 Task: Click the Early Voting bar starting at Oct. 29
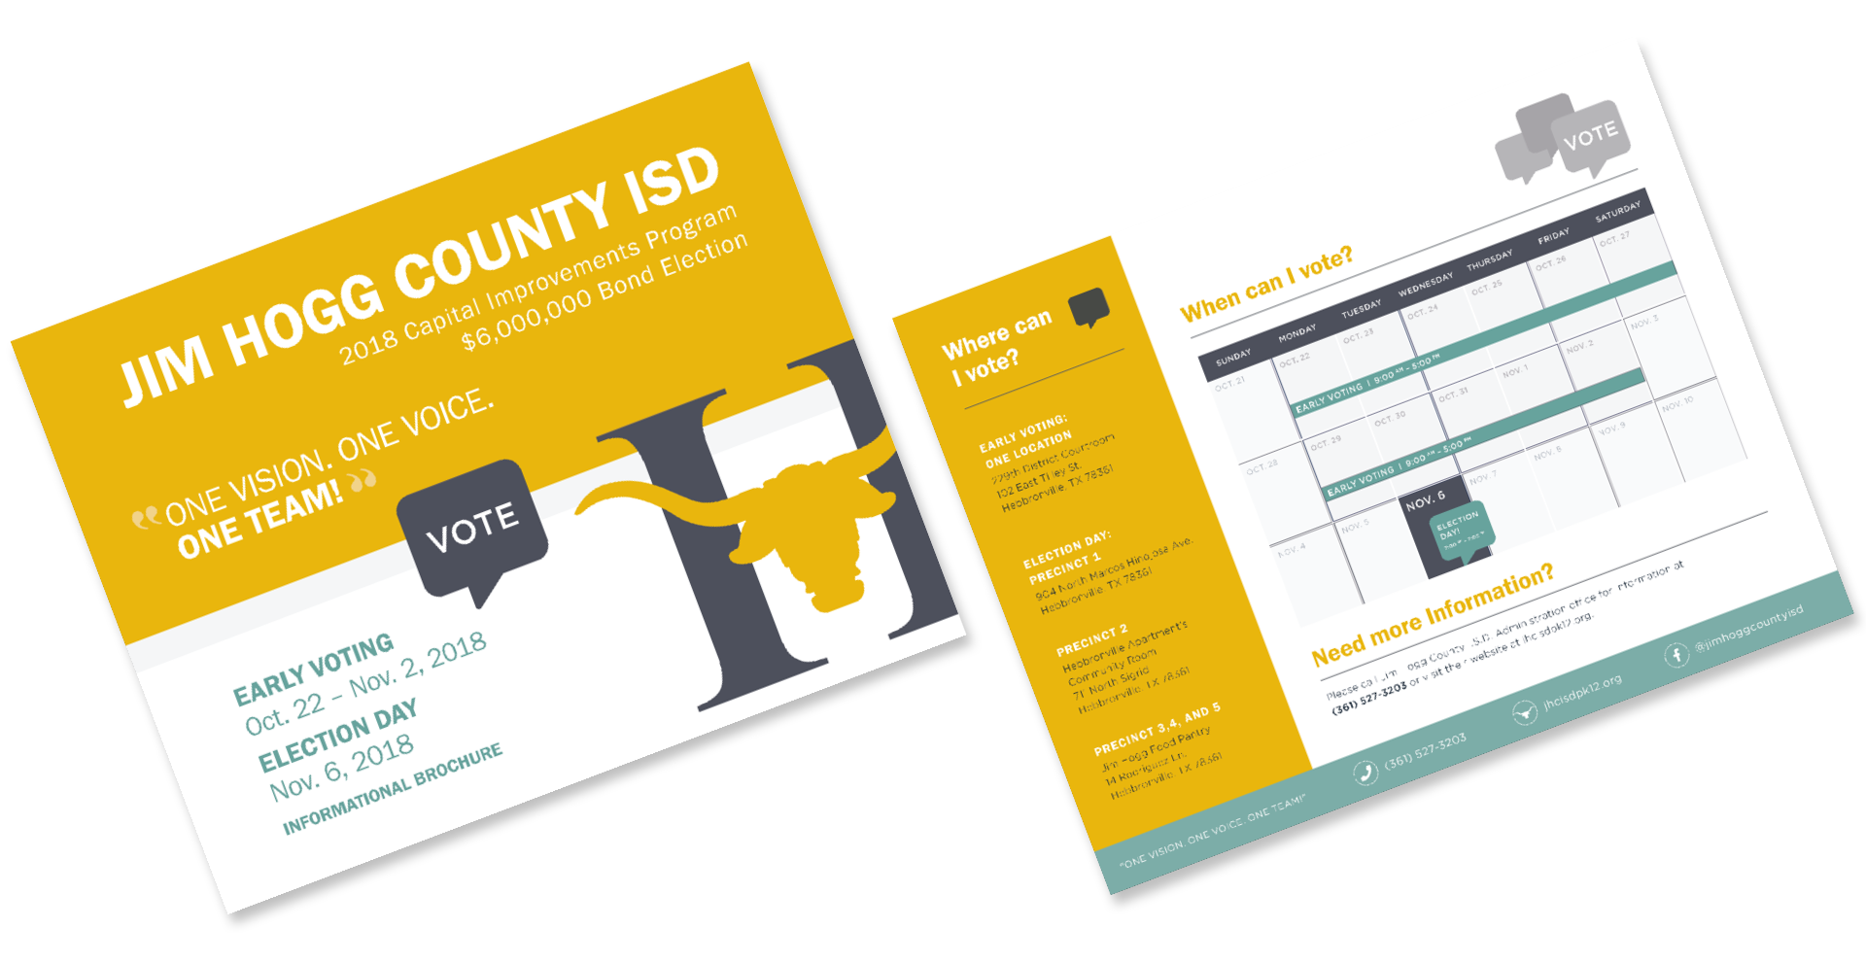(x=1484, y=434)
